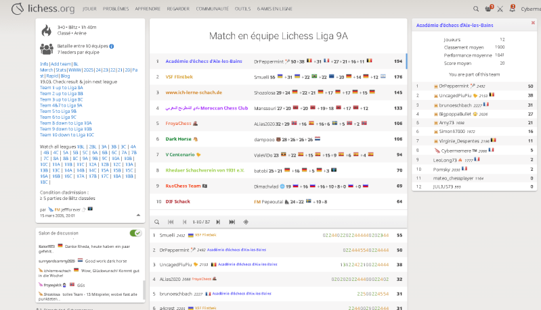The width and height of the screenshot is (541, 310).
Task: Go to next page of standings
Action: point(219,222)
